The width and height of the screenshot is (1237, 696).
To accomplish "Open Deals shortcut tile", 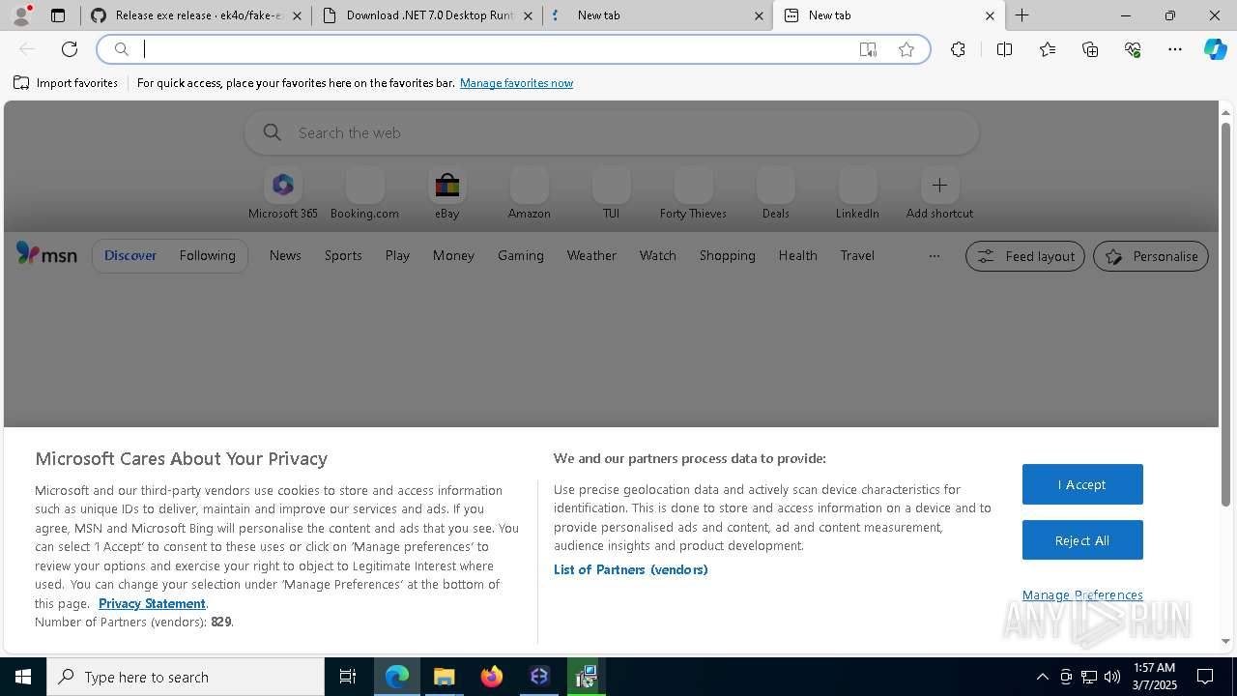I will (x=776, y=193).
